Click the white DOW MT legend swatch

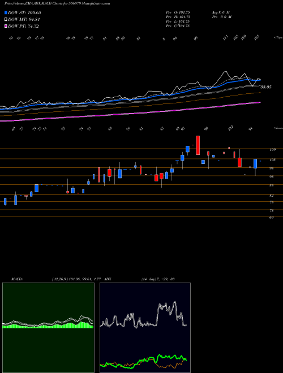pos(6,20)
